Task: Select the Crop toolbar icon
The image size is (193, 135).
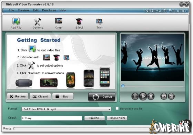Action: click(59, 21)
